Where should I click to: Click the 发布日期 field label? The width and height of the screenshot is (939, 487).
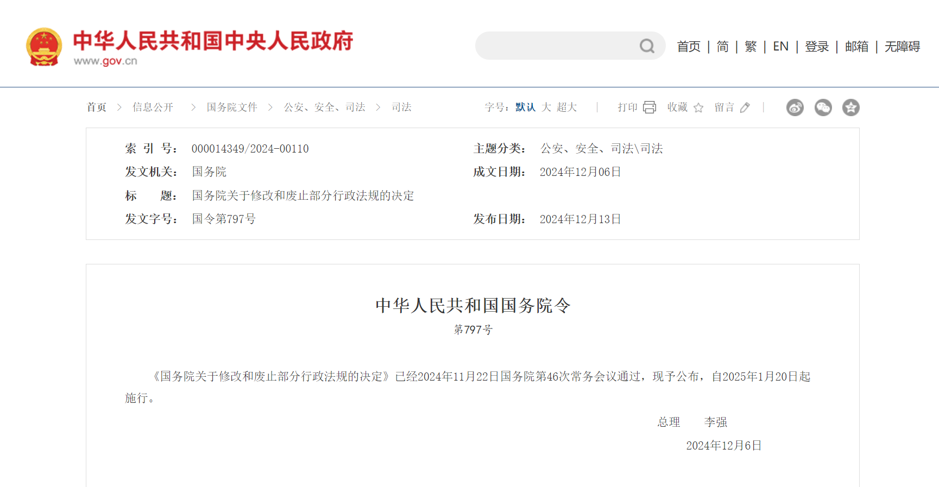tap(499, 219)
